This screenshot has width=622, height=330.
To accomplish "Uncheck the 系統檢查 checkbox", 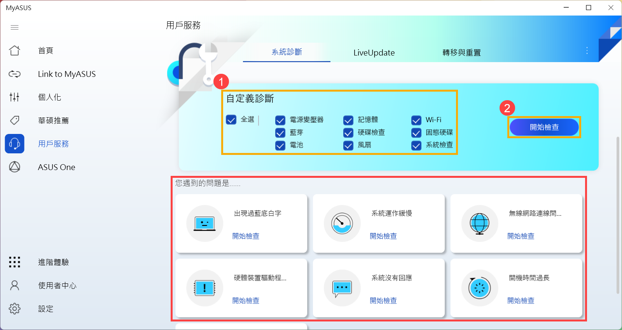I will pos(416,145).
